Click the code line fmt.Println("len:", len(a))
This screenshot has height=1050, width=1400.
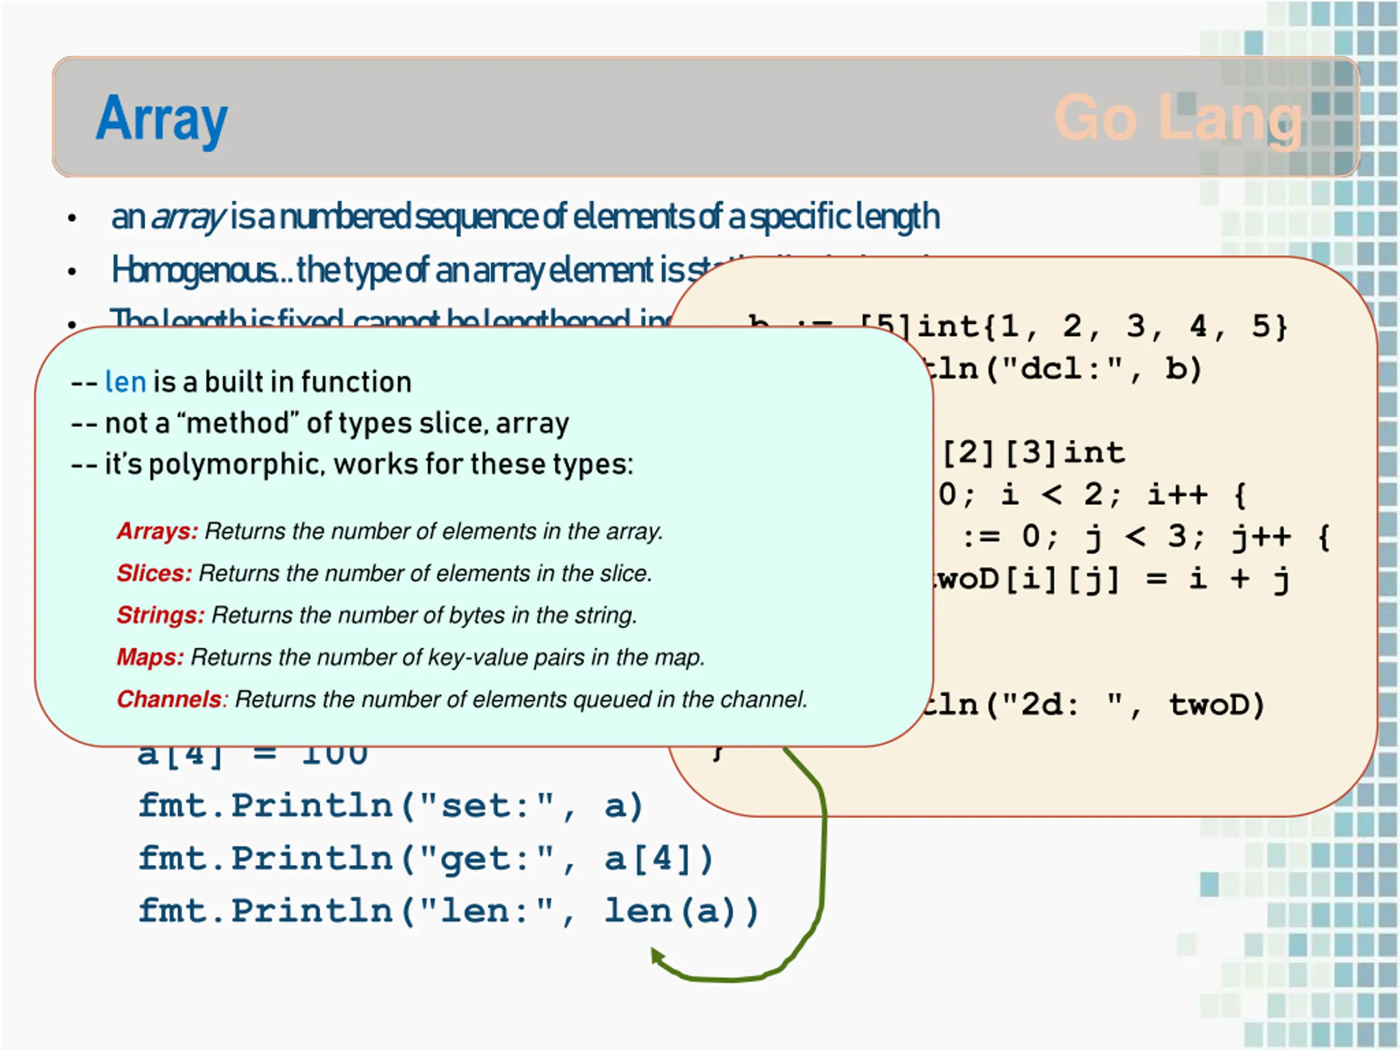tap(448, 912)
